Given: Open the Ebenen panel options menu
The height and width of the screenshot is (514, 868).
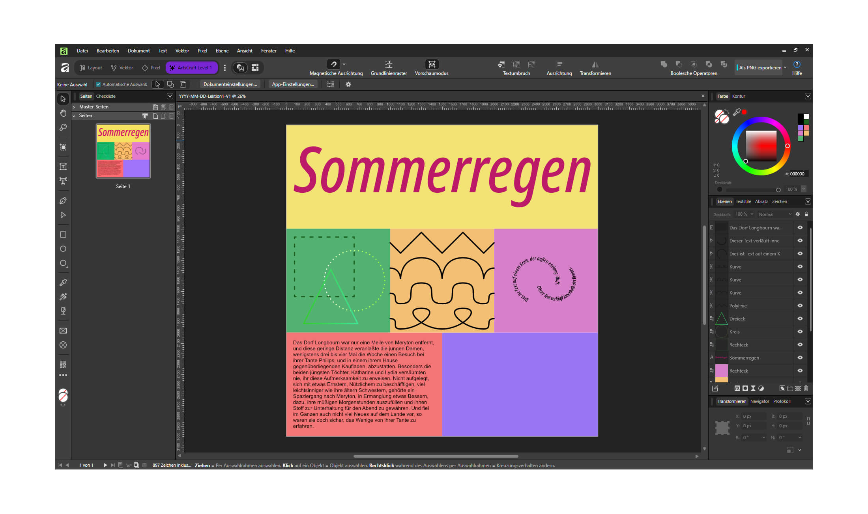Looking at the screenshot, I should click(x=808, y=201).
